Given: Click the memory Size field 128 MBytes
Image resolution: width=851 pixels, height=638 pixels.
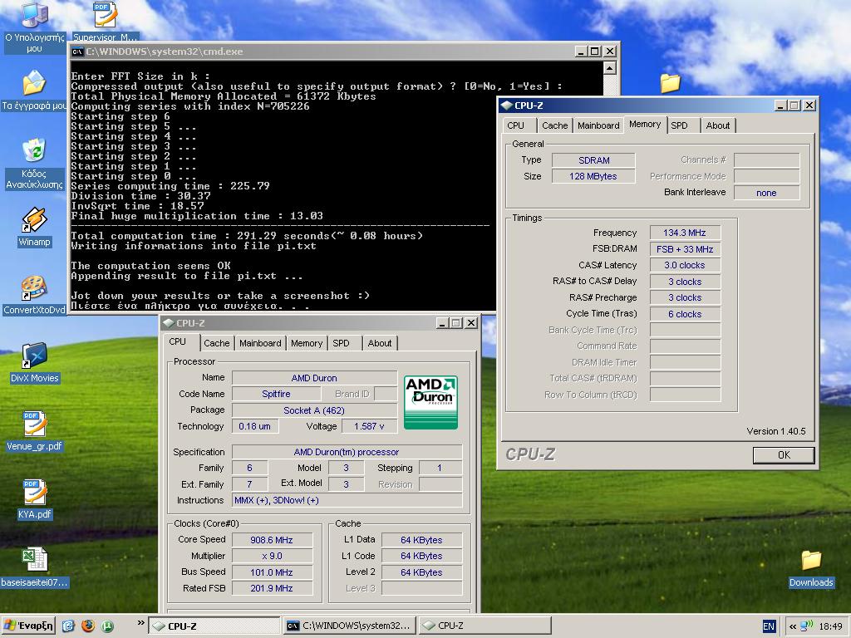Looking at the screenshot, I should click(x=593, y=176).
